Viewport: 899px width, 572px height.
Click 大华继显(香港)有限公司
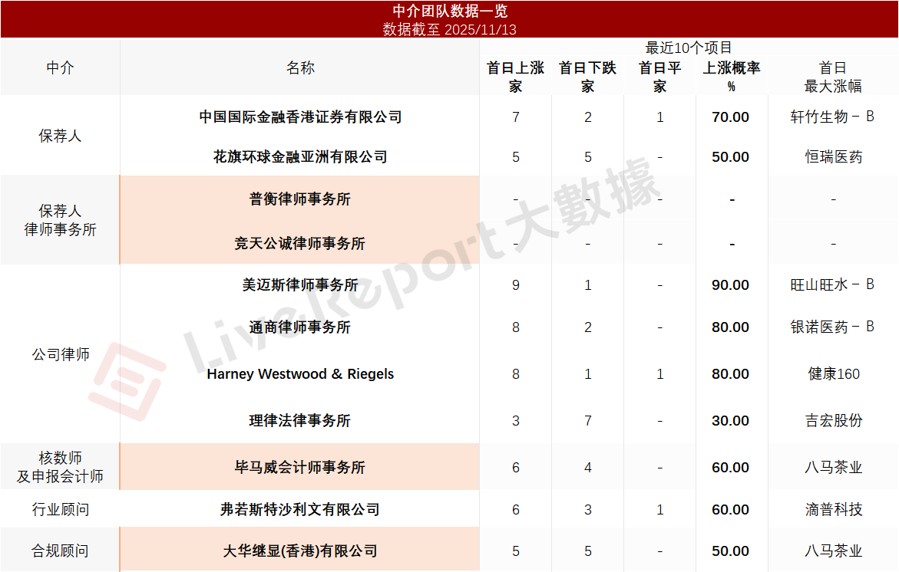pyautogui.click(x=300, y=551)
